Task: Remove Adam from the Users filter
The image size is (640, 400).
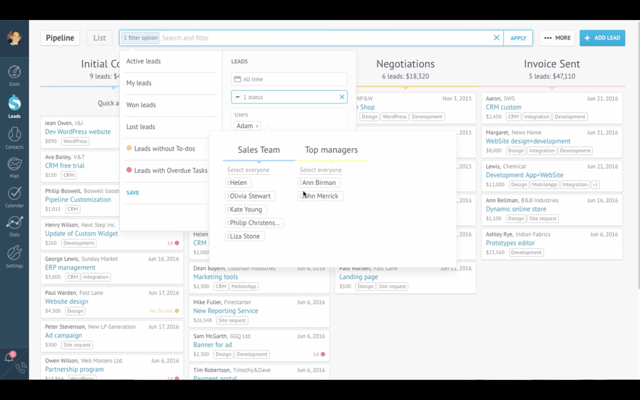Action: [x=257, y=125]
